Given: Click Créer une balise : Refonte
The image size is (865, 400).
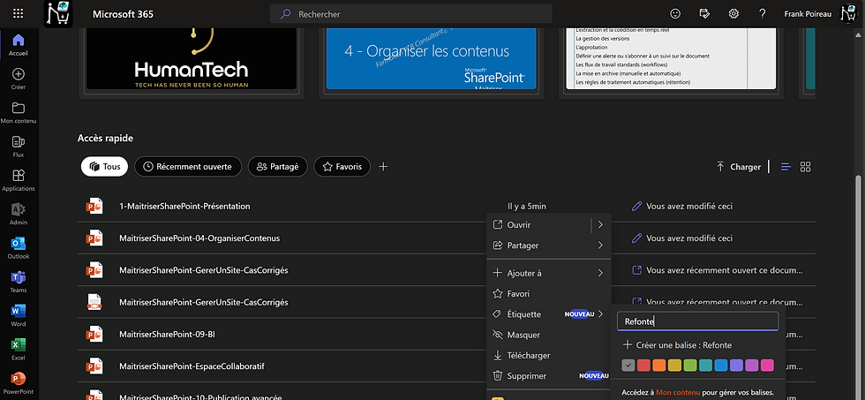Looking at the screenshot, I should coord(677,345).
